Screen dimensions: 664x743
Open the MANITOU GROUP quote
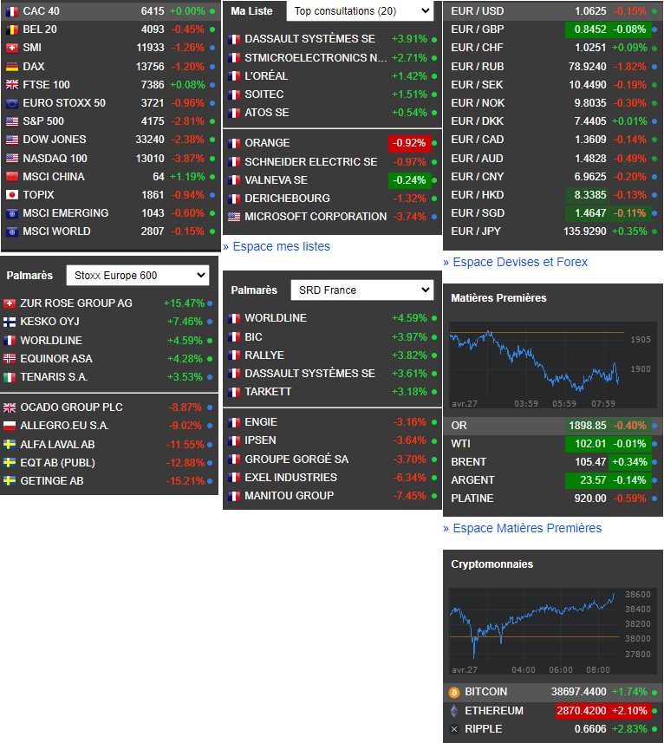click(290, 496)
